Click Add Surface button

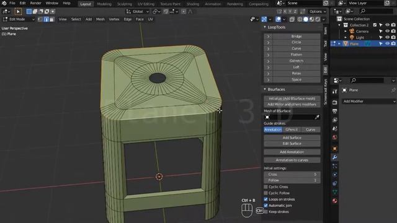click(x=292, y=138)
